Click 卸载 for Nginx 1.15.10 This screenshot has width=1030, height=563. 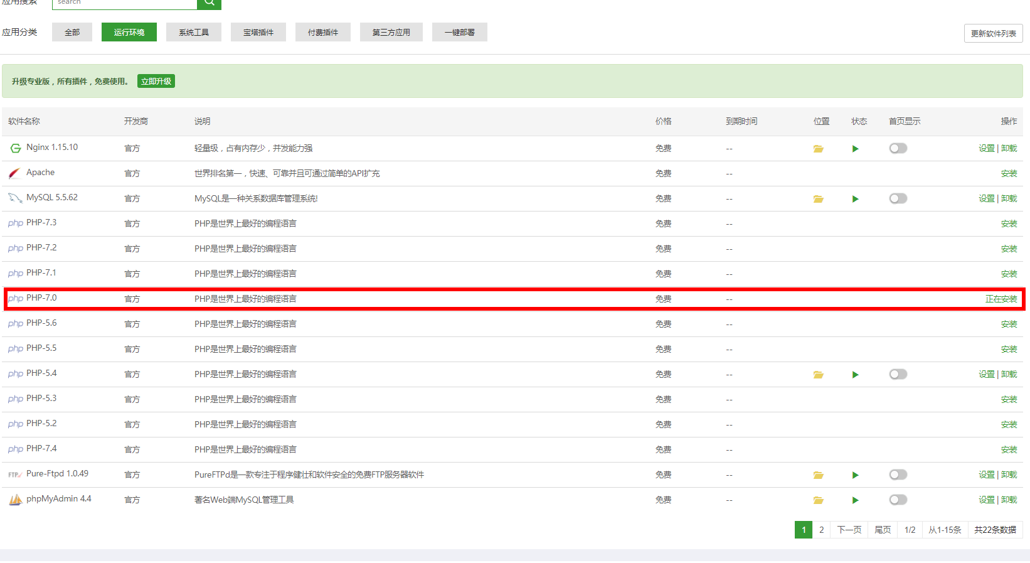[x=1009, y=148]
